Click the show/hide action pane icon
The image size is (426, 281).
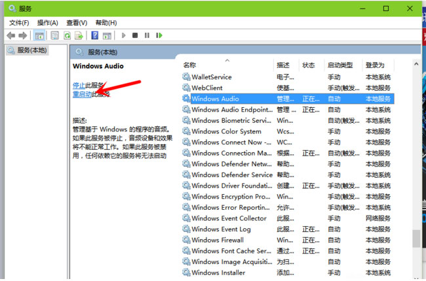pyautogui.click(x=107, y=35)
